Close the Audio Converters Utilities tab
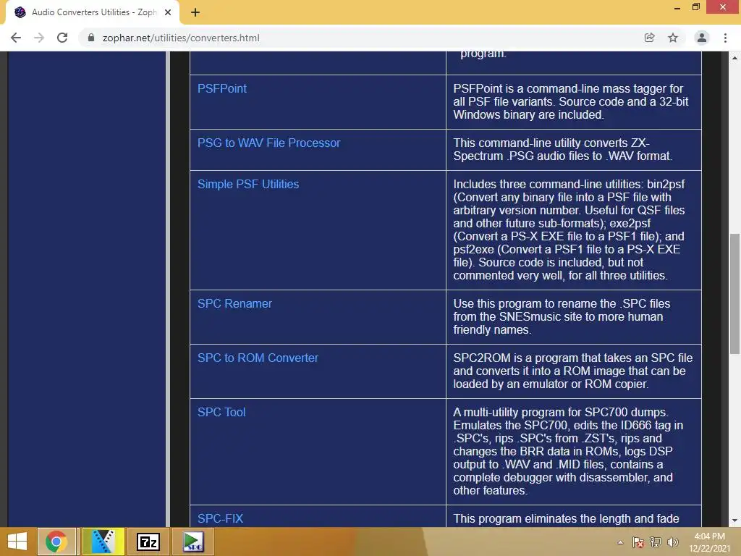 (x=168, y=12)
